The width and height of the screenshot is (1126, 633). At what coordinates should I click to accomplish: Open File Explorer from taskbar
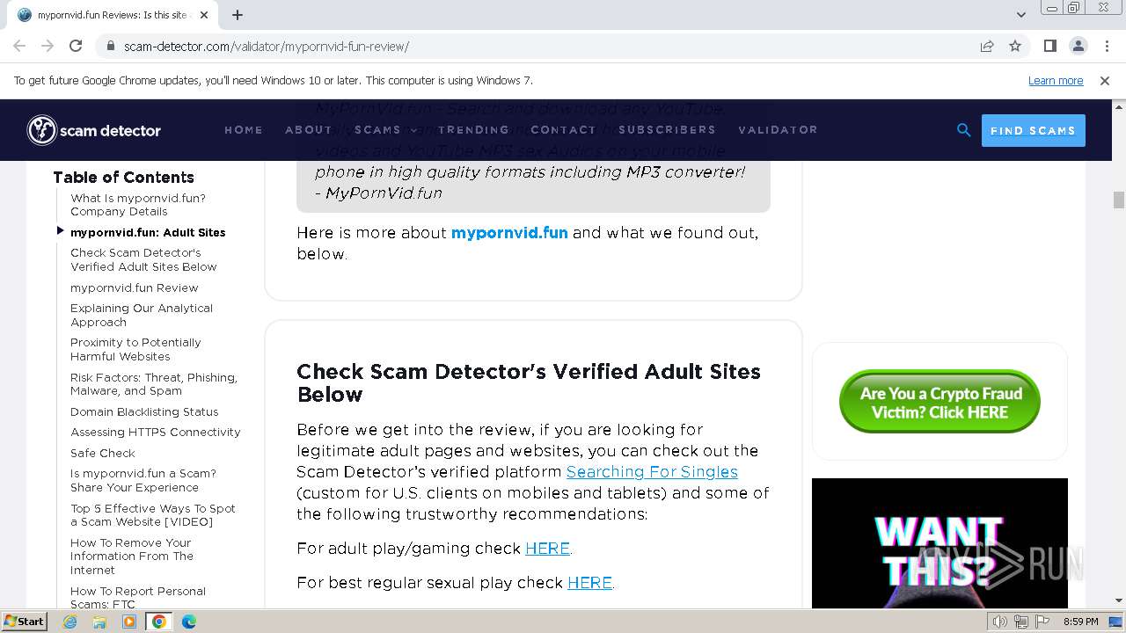(99, 622)
